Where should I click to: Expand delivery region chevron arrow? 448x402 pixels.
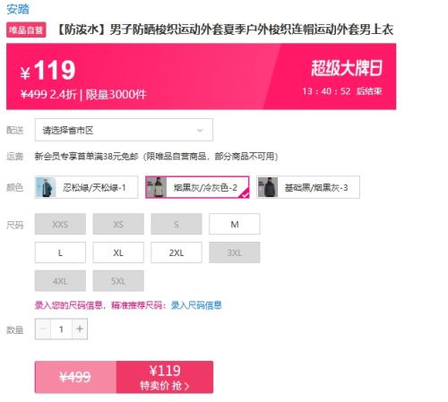200,130
